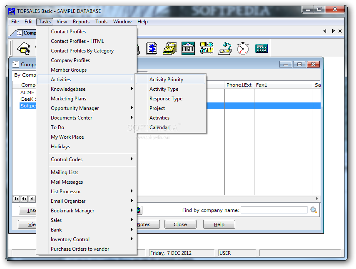Choose Activity Type in submenu
The width and height of the screenshot is (356, 269).
click(171, 89)
